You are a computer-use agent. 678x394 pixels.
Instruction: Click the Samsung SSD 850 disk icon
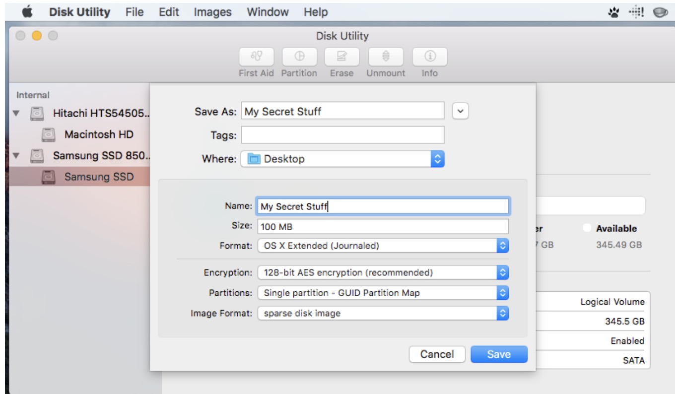37,155
